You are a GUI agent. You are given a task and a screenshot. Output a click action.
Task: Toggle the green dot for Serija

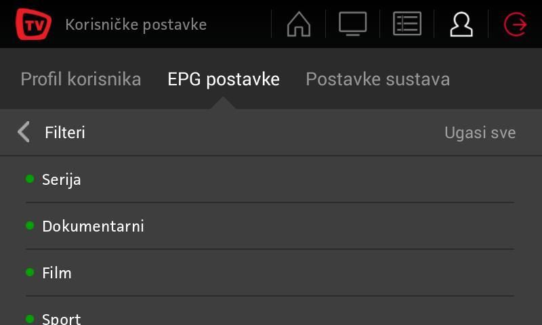[x=30, y=179]
